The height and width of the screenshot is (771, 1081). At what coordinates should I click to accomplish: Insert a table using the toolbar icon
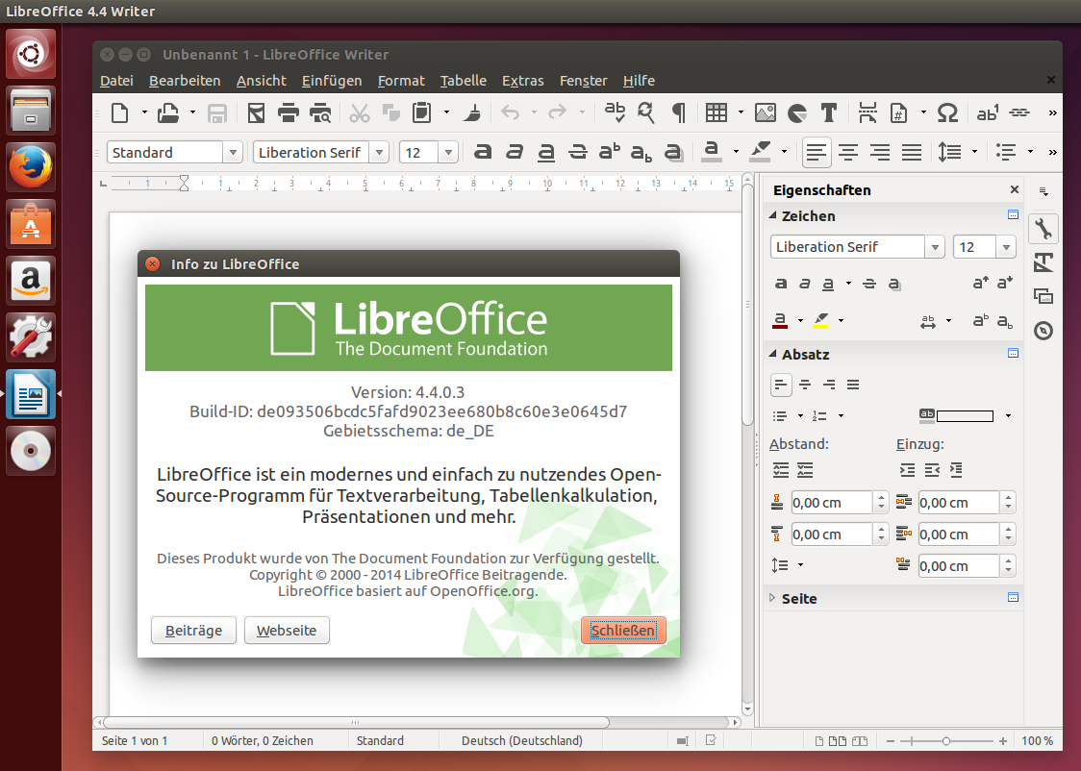(716, 112)
